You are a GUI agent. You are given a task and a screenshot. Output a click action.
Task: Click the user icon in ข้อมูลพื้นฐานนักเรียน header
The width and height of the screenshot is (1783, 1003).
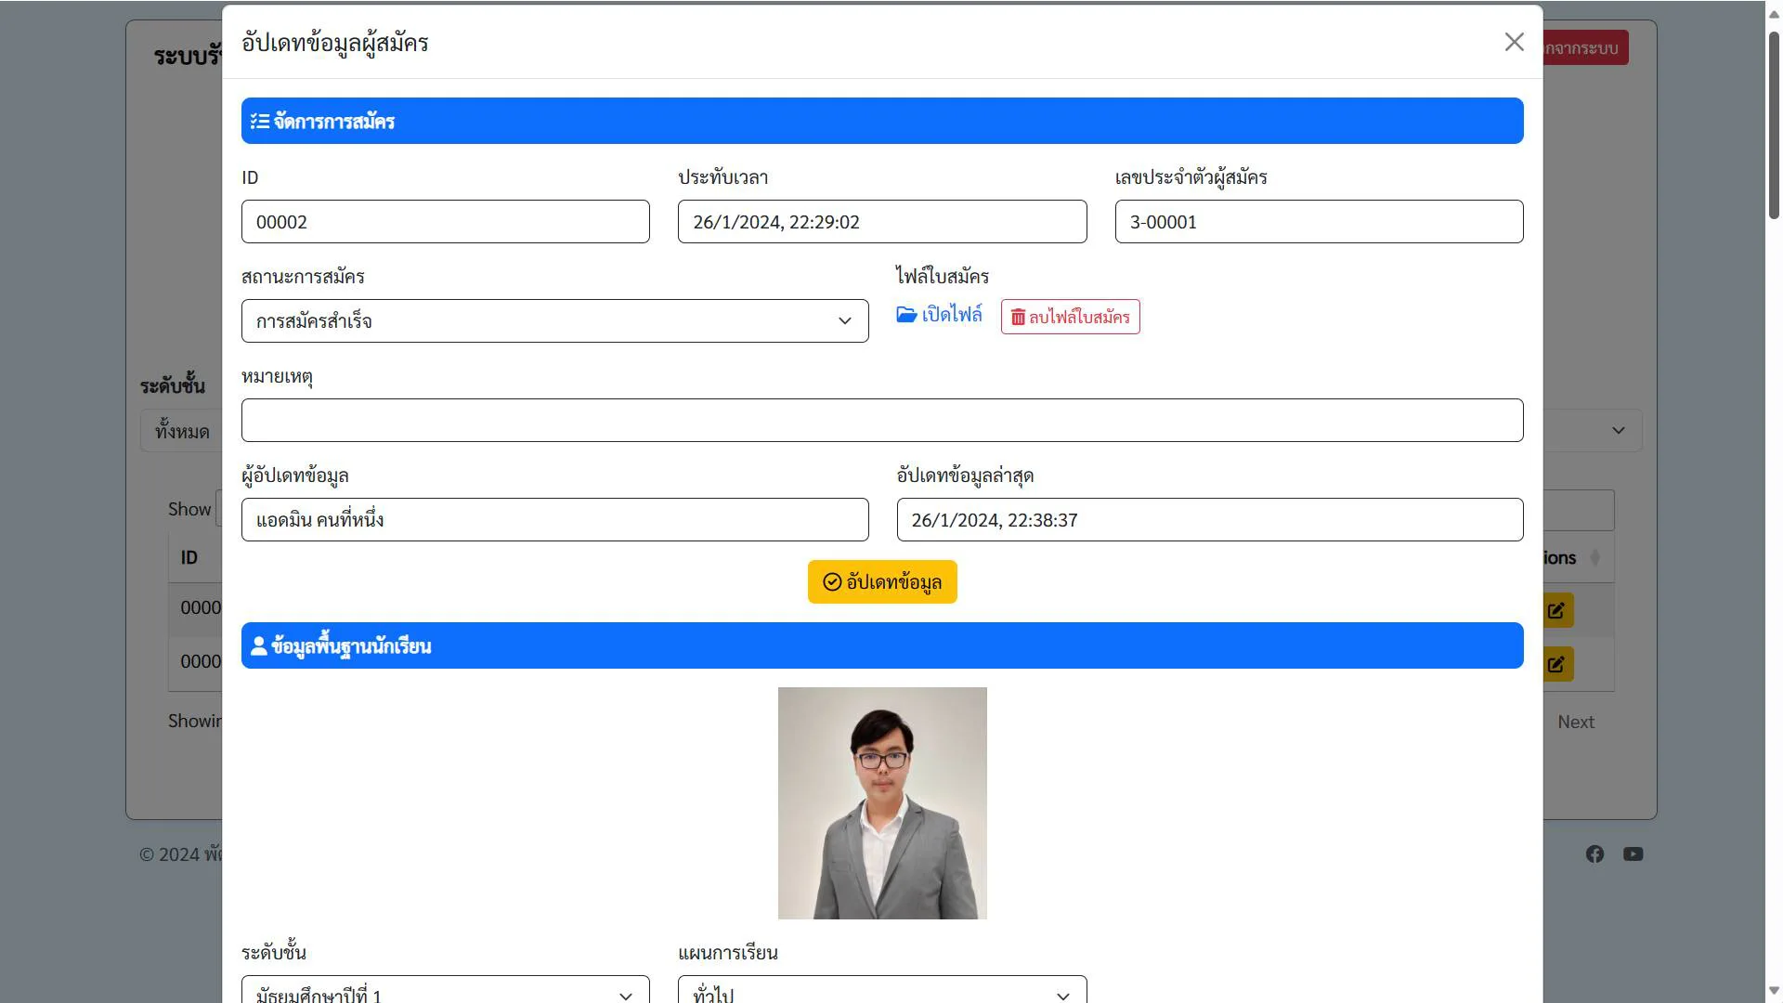pos(259,646)
